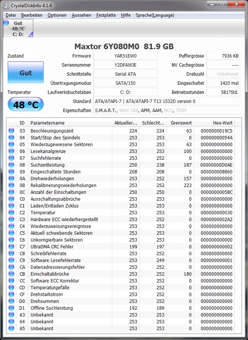Select the Drehsummen parameter name
Image resolution: width=248 pixels, height=340 pixels.
coord(45,301)
